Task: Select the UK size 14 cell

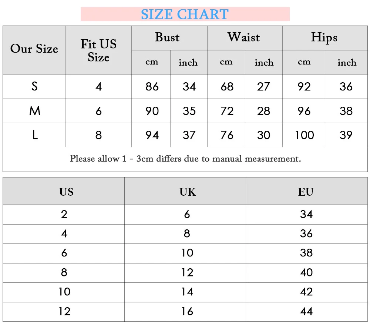Action: 187,292
